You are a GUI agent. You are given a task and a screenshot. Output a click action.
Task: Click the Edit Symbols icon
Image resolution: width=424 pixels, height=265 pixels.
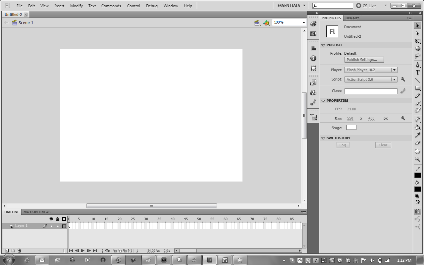pyautogui.click(x=267, y=23)
